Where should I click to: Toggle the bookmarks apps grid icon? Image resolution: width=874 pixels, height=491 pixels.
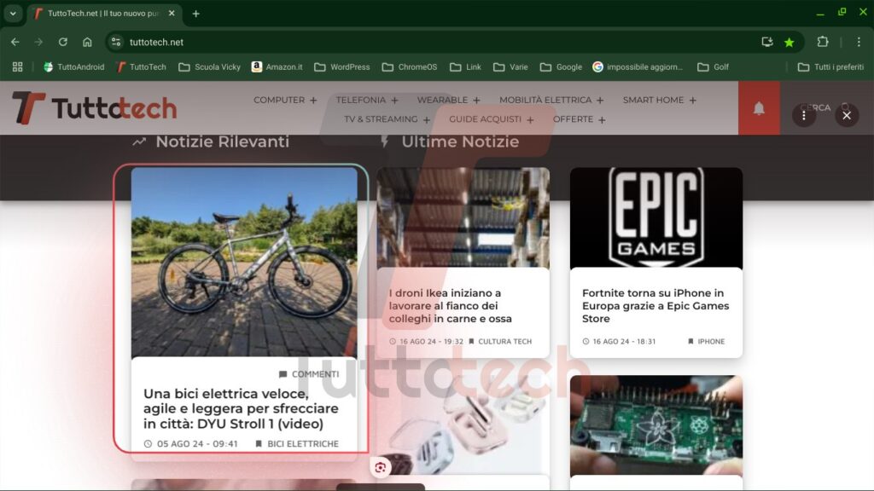16,66
